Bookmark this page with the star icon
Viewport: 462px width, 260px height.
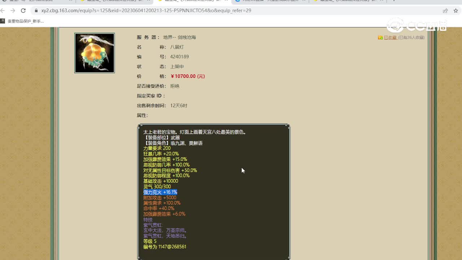[456, 10]
